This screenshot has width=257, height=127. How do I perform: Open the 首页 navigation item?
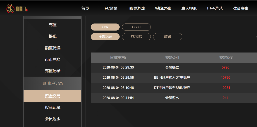click(85, 9)
